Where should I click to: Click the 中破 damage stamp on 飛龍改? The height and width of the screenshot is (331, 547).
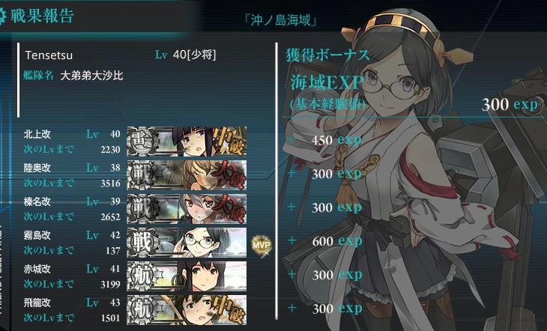point(229,310)
